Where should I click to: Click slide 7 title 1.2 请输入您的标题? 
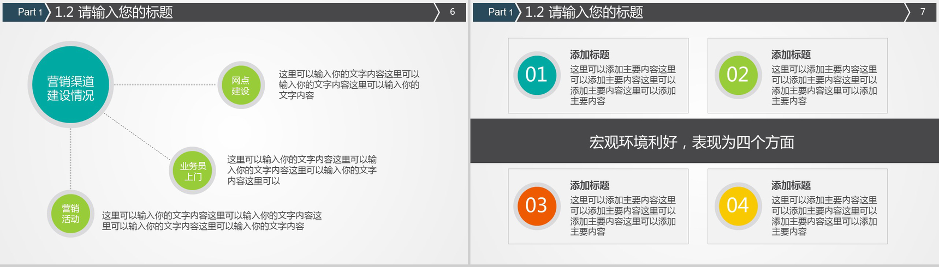coord(584,12)
